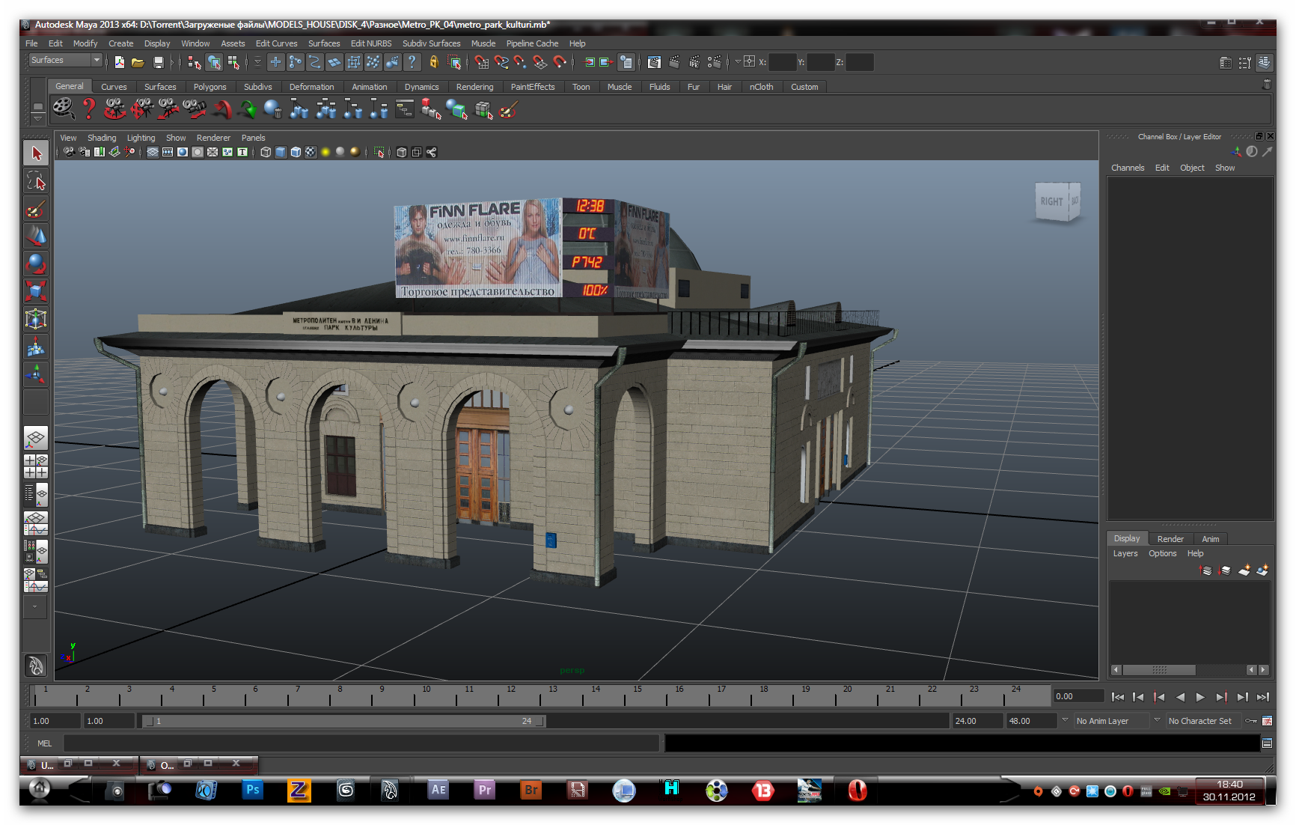Click the Paint Selection tool
Image resolution: width=1296 pixels, height=825 pixels.
tap(35, 209)
